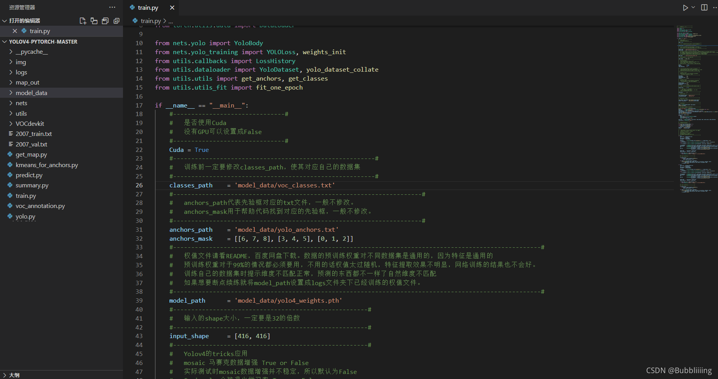Click the __name__ == "__main__" line
This screenshot has height=379, width=718.
pos(201,106)
